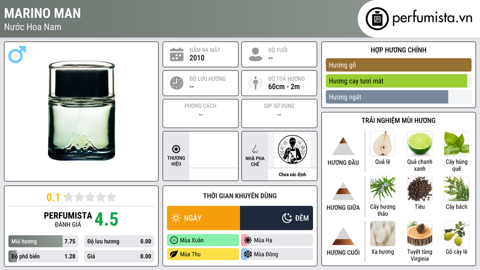The height and width of the screenshot is (270, 480).
Task: Click the moon icon in Đêm
Action: tap(287, 218)
